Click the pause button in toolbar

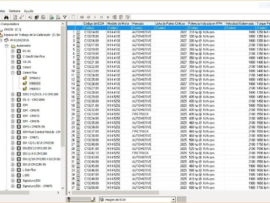pyautogui.click(x=101, y=17)
